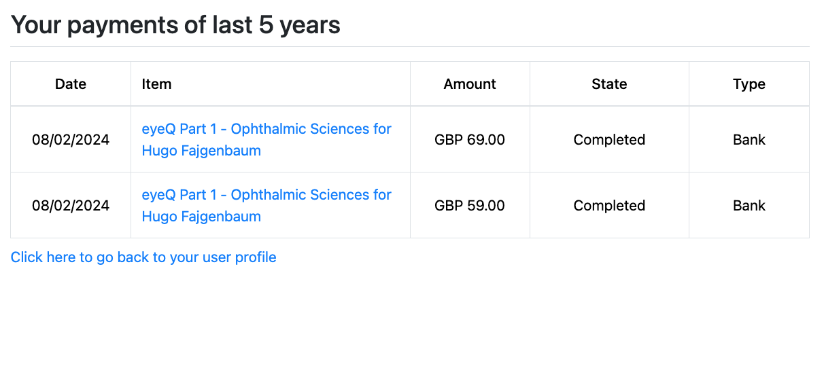Click Completed state of the GBP 69.00 payment
824x383 pixels.
(x=609, y=140)
